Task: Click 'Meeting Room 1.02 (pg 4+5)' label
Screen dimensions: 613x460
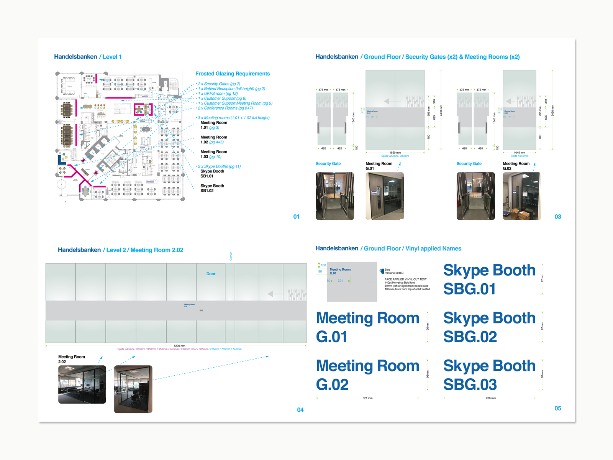Action: point(214,140)
